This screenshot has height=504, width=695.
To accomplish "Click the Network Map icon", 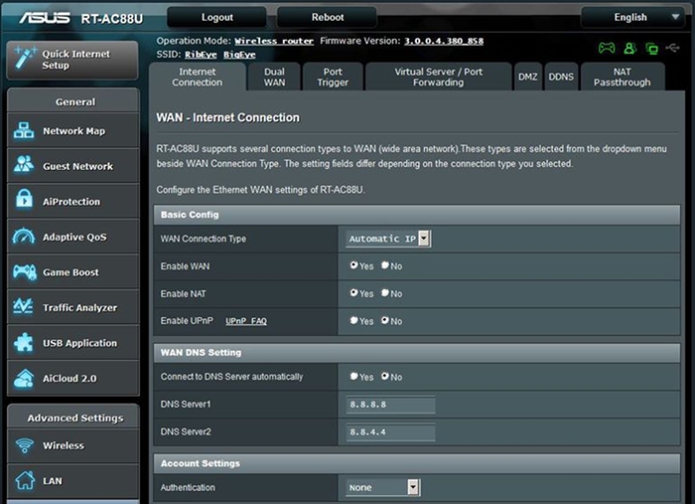I will [24, 131].
